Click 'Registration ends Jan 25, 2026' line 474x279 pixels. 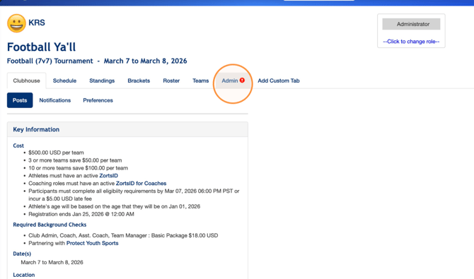tap(81, 214)
